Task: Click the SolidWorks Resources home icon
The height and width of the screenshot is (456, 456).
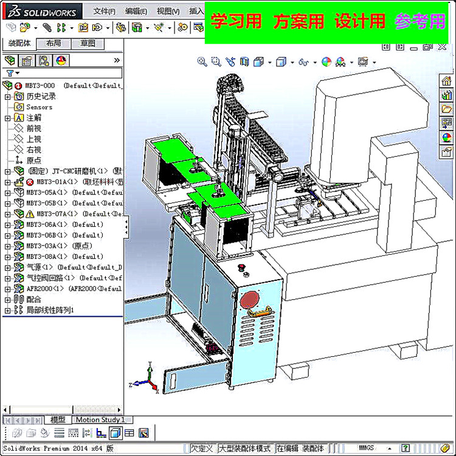Action: [x=446, y=80]
